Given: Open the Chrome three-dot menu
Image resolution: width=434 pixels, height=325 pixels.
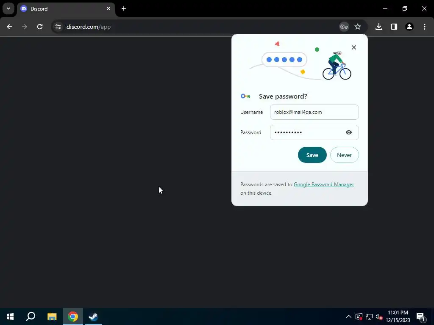Looking at the screenshot, I should pos(425,27).
